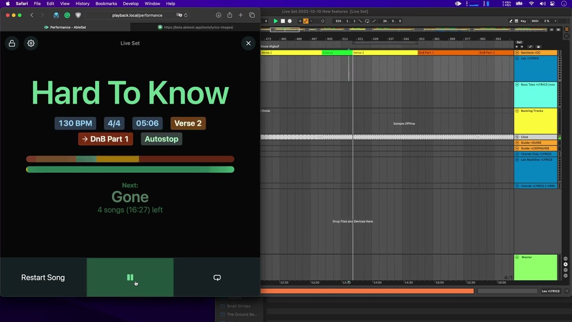Click the lock icon in AbleSet

coord(12,43)
